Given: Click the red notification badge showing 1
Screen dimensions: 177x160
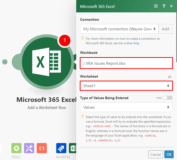Looking at the screenshot, I should [65, 40].
